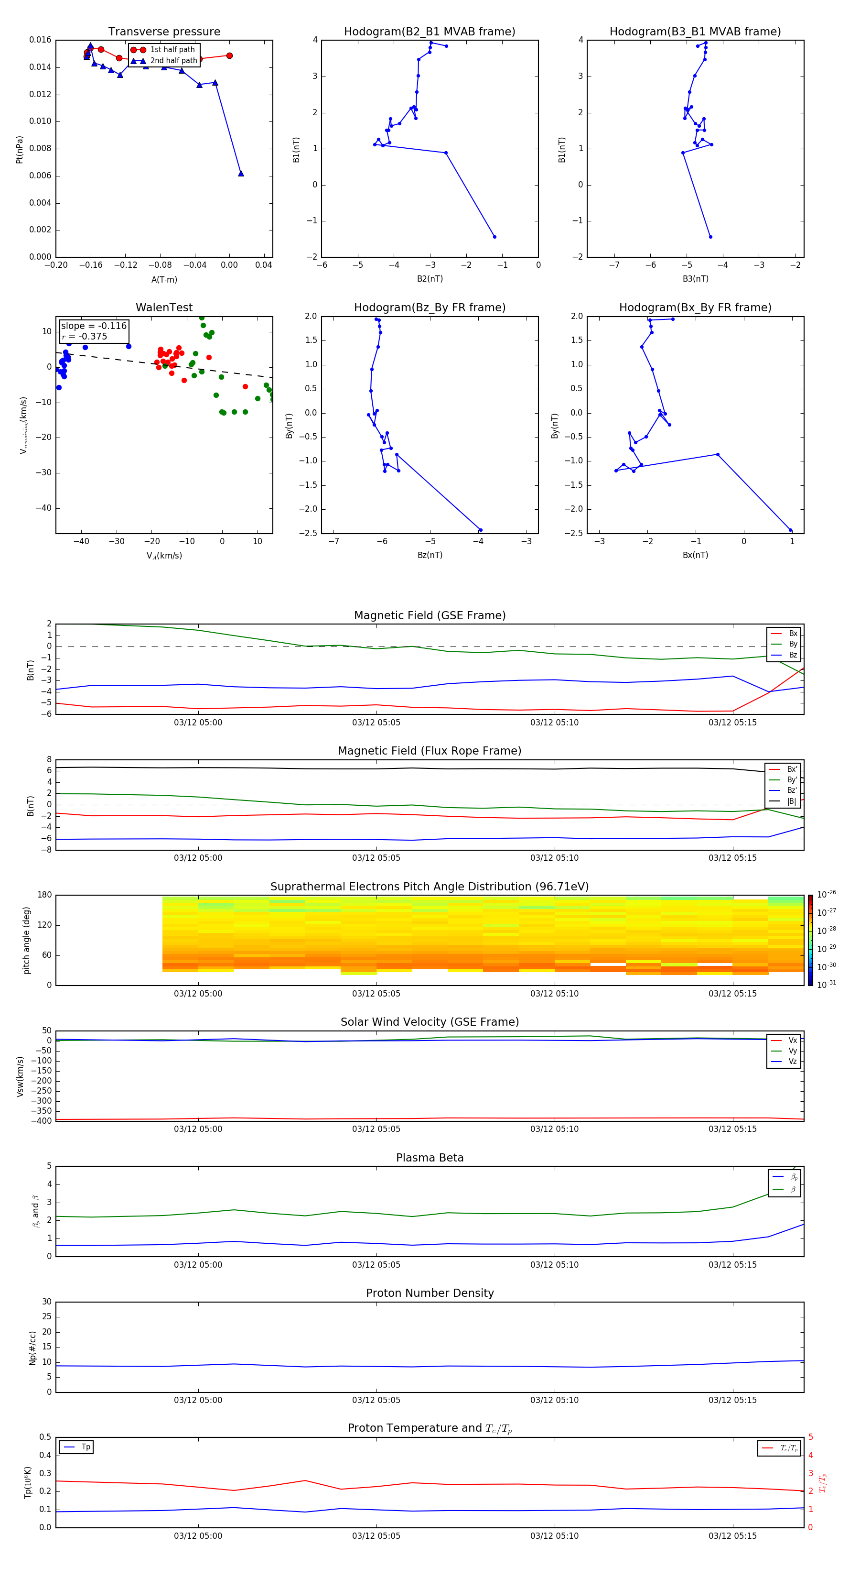The height and width of the screenshot is (1578, 860).
Task: Click the 'Hodogram(Bx_By FR frame)' title
Action: [695, 307]
